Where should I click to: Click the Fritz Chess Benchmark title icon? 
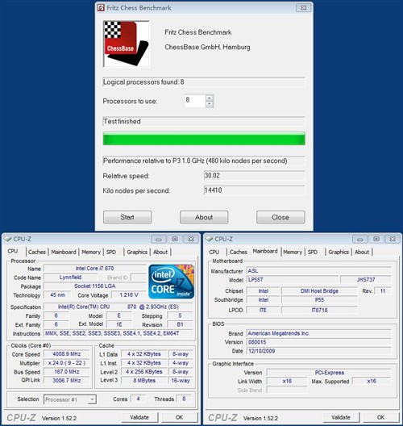pyautogui.click(x=101, y=7)
